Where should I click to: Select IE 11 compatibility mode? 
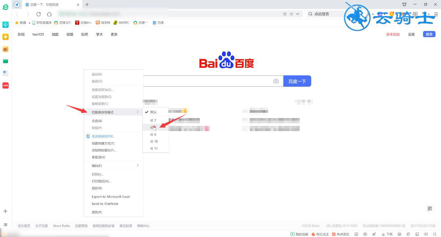pos(155,148)
